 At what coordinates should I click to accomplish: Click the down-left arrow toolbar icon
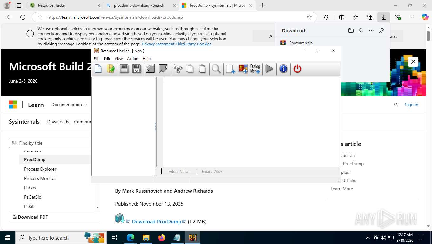tap(151, 69)
